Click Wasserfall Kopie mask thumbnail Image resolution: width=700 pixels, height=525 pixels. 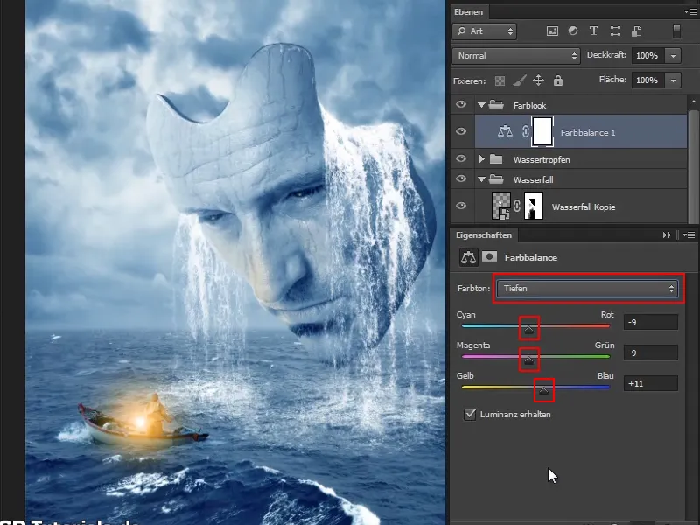pos(534,206)
